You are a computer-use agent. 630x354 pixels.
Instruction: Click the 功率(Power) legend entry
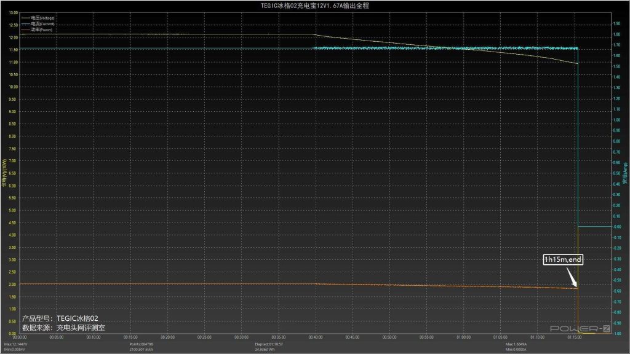point(37,29)
